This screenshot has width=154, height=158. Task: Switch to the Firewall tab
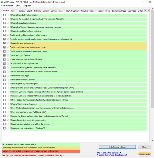point(107,11)
